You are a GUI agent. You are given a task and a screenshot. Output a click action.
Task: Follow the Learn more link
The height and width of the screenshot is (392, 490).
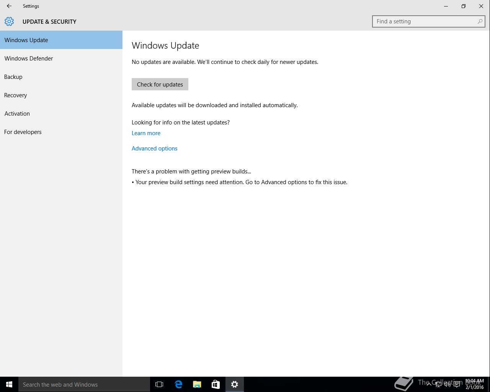(146, 133)
